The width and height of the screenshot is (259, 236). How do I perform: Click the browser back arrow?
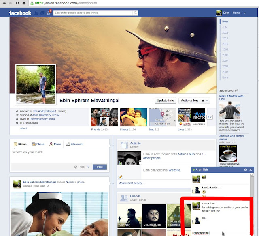[4, 3]
